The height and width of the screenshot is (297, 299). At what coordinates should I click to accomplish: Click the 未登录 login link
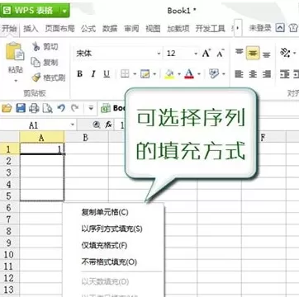[x=260, y=28]
